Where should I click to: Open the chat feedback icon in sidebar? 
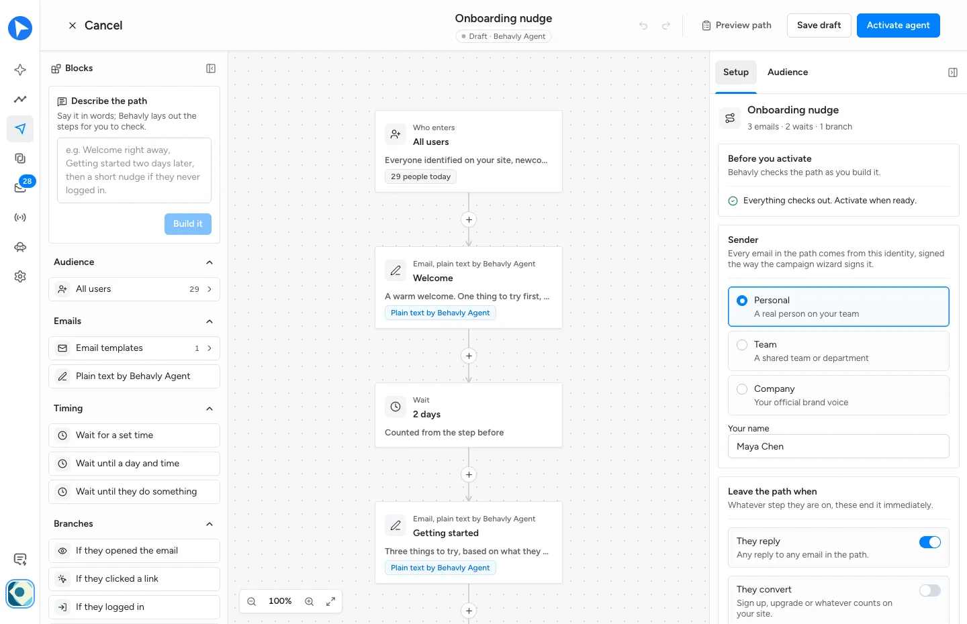tap(20, 559)
